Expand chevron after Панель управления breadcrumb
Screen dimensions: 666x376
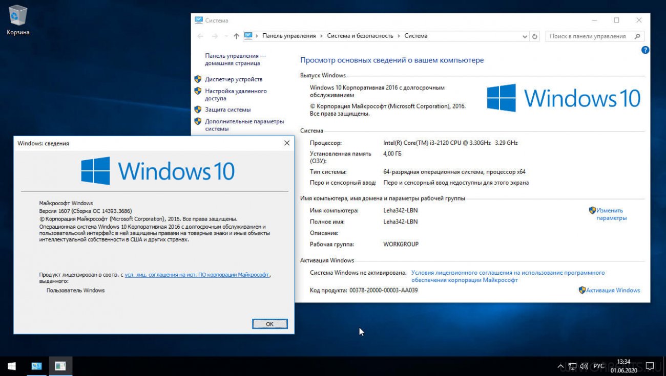tap(322, 36)
